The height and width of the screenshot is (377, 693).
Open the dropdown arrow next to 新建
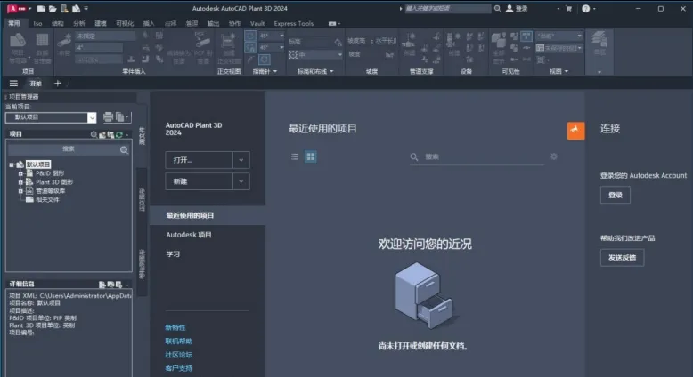(241, 181)
